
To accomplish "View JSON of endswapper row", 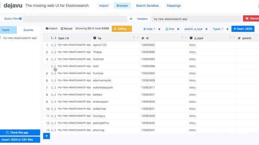I will click(53, 101).
